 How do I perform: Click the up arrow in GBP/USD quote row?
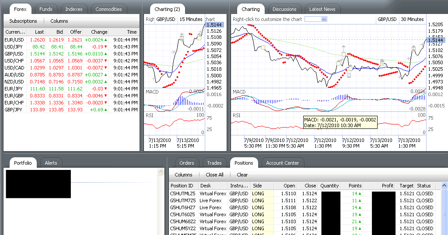click(105, 54)
